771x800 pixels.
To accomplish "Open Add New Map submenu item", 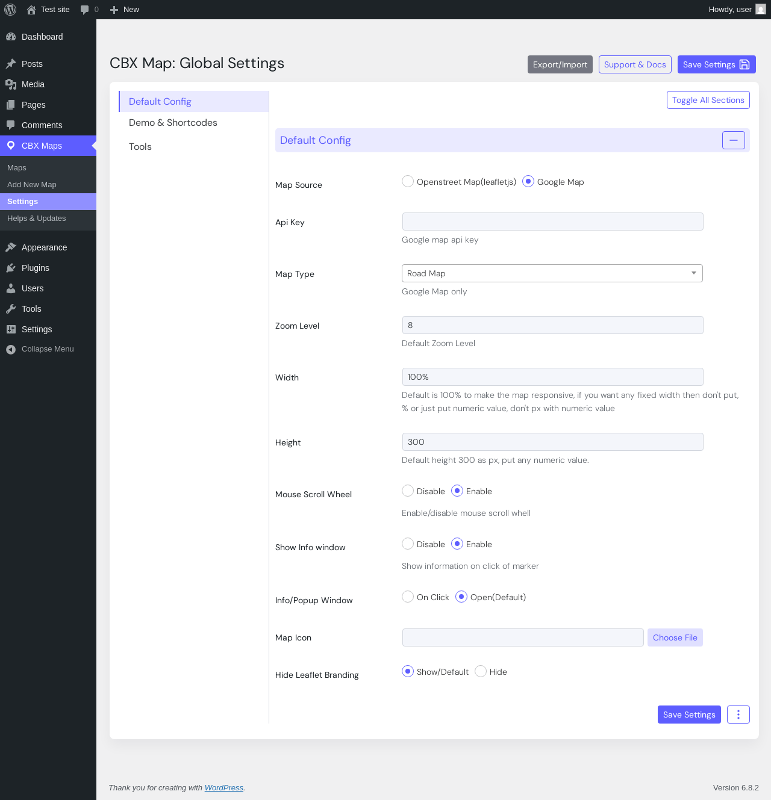I will (x=48, y=185).
